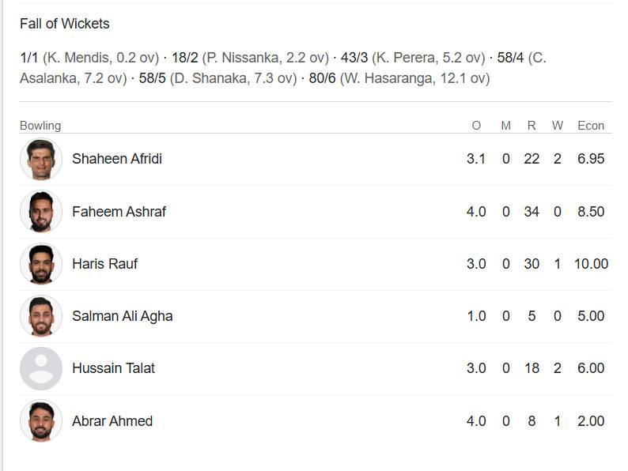Open Abrar Ahmed's player photo

[x=41, y=421]
